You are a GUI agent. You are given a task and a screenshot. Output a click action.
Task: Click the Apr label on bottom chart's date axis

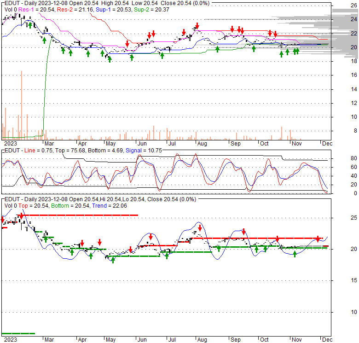pyautogui.click(x=82, y=340)
